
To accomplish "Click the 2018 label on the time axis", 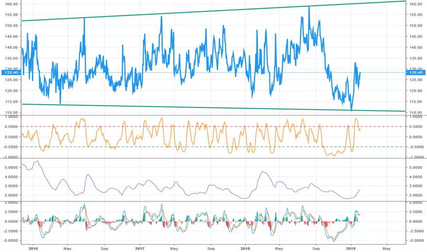I will pyautogui.click(x=245, y=248).
